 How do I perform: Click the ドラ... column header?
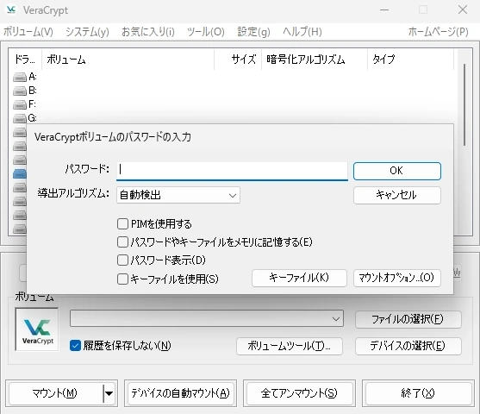pos(25,60)
